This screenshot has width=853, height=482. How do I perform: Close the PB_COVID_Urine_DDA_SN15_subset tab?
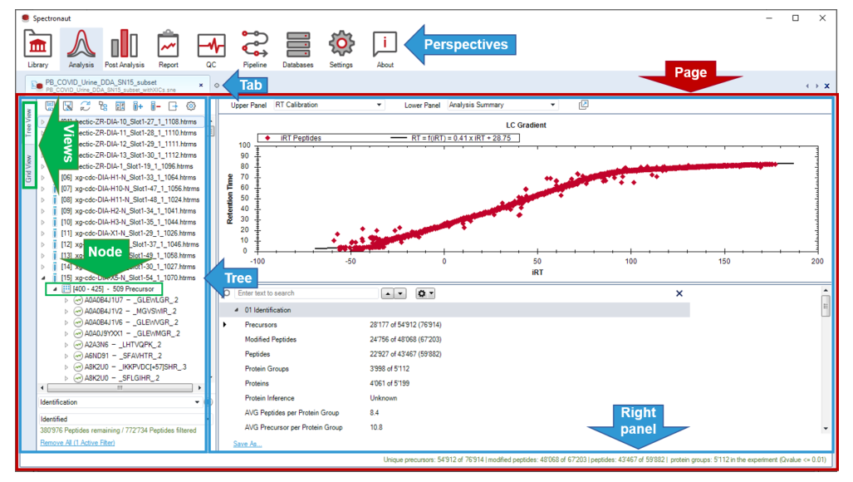pos(201,85)
